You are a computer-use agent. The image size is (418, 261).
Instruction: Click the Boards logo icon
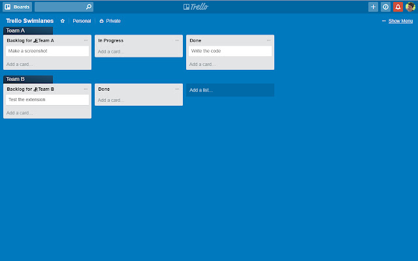8,7
